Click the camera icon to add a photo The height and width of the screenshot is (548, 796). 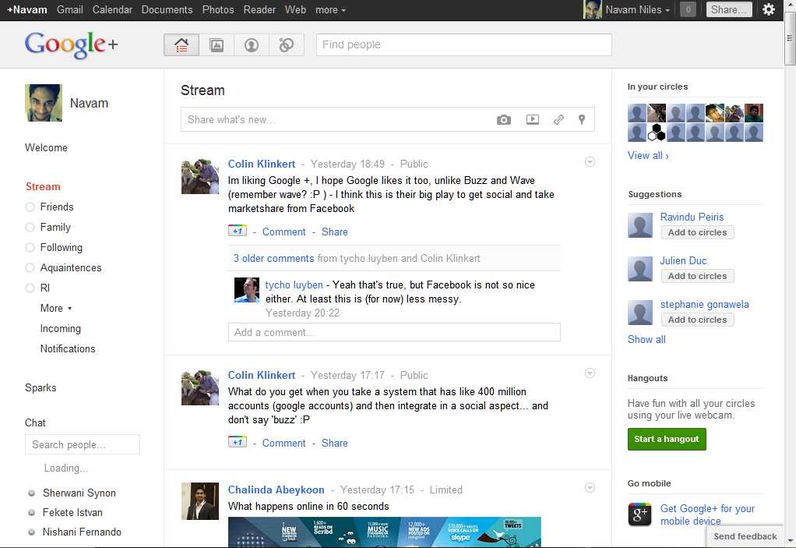(504, 119)
